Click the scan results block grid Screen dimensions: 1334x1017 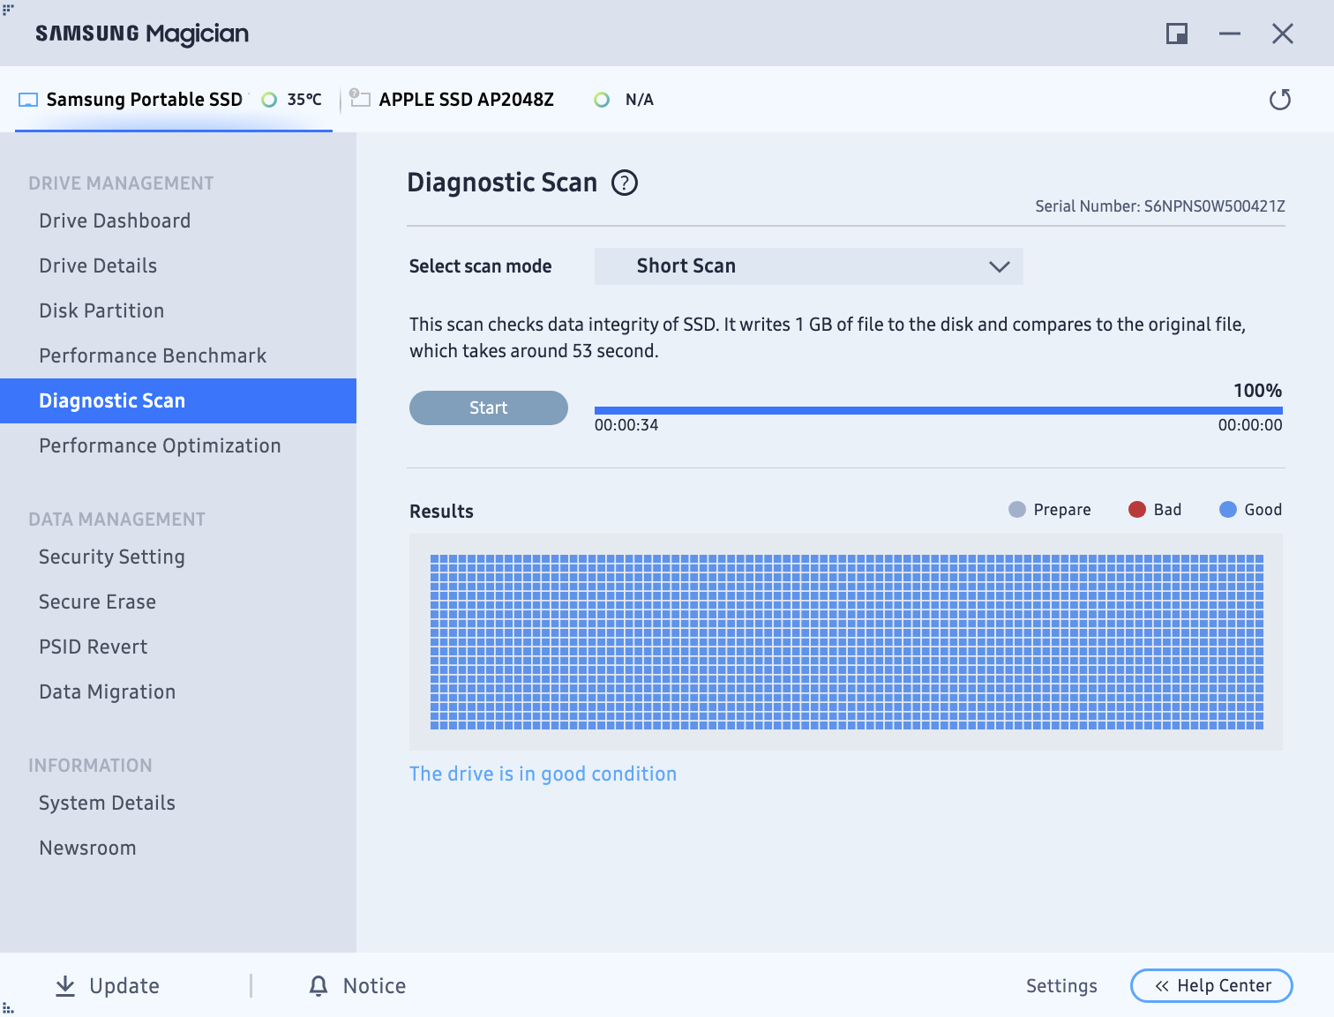847,642
